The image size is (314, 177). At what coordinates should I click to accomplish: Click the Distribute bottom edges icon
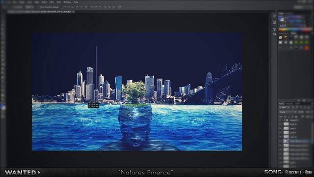(x=100, y=7)
